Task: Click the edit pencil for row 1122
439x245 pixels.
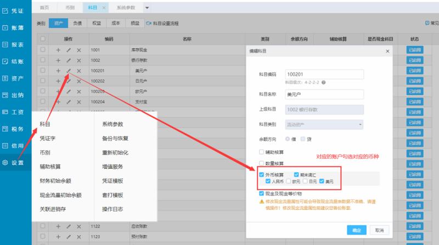Action: tap(69, 226)
